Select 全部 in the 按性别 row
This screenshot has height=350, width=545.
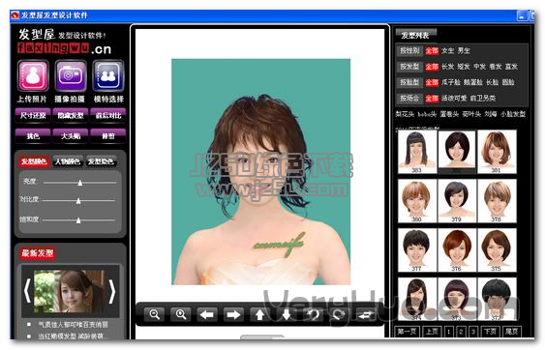coord(432,50)
